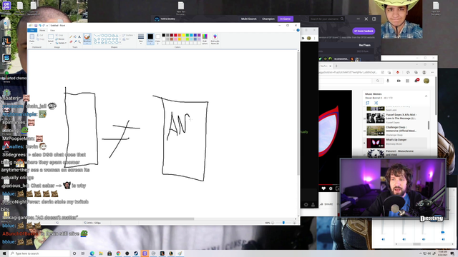Open the Rotate dropdown in Paint

61,43
